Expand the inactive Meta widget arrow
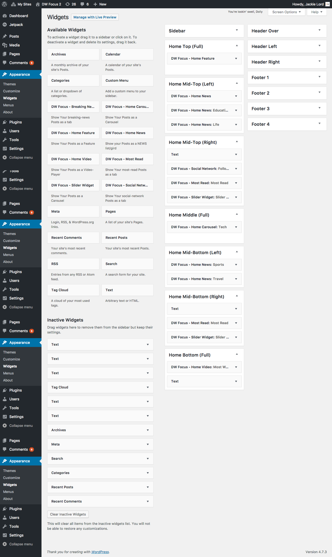This screenshot has height=557, width=332. (148, 444)
